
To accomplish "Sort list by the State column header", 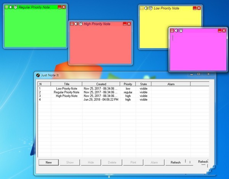I will pyautogui.click(x=144, y=84).
